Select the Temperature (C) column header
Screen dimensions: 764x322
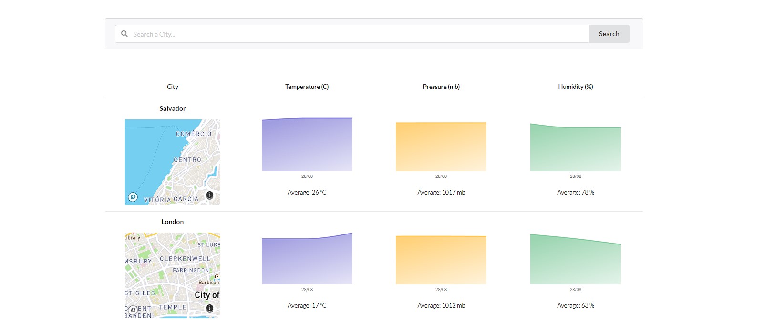[307, 87]
